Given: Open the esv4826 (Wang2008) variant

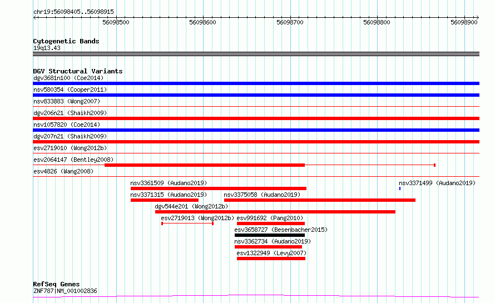Looking at the screenshot, I should 63,171.
